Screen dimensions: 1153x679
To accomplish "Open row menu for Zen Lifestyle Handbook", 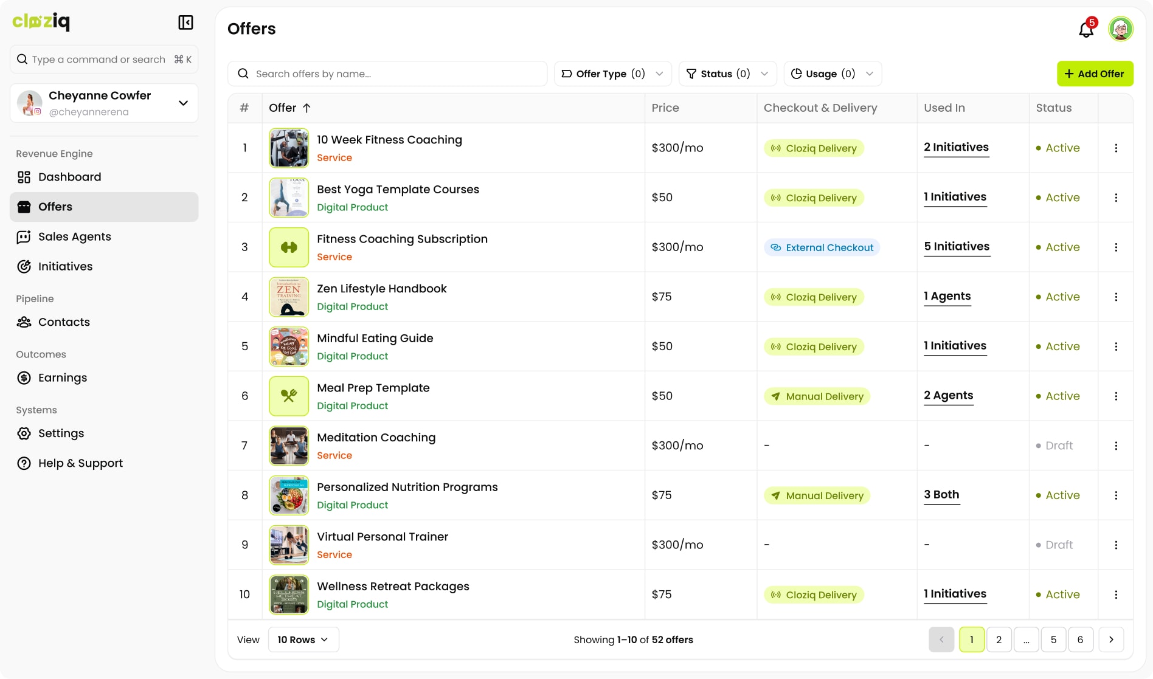I will point(1116,297).
